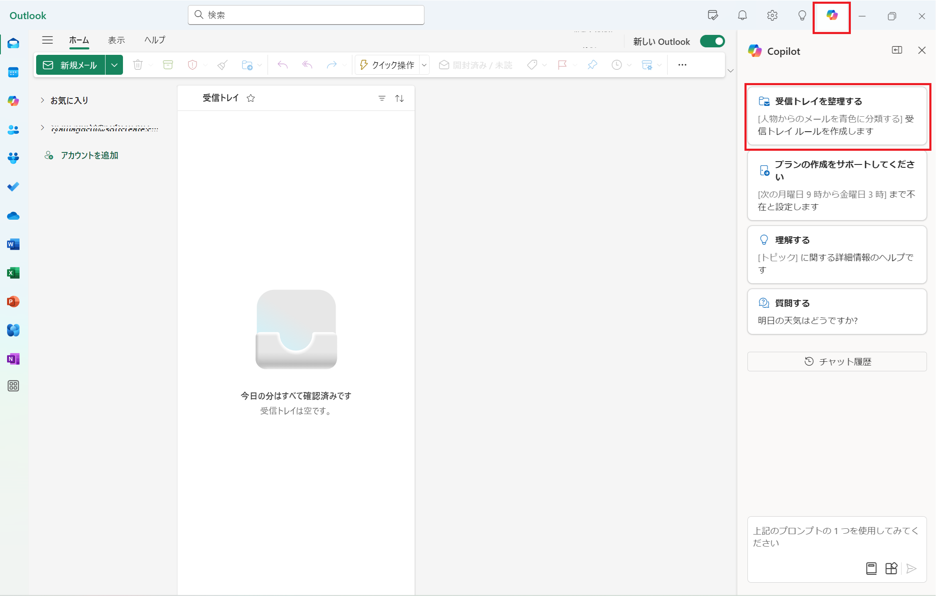Open the Delete dropdown arrow
936x596 pixels.
[151, 65]
